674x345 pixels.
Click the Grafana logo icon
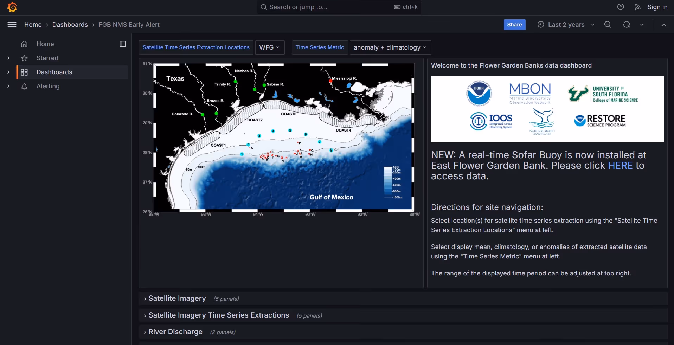point(12,7)
